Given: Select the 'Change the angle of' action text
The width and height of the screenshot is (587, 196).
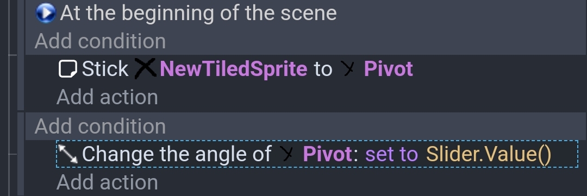Looking at the screenshot, I should pyautogui.click(x=177, y=154).
